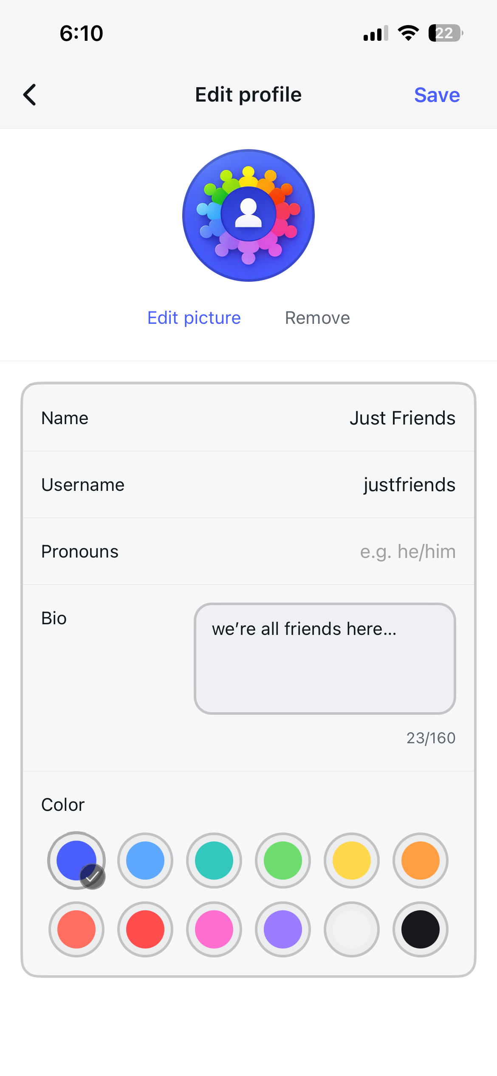The image size is (497, 1076).
Task: Save the profile changes
Action: point(437,95)
